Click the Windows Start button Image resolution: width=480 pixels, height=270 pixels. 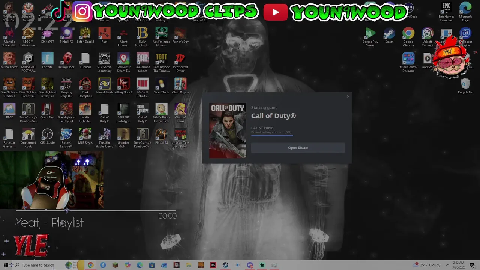[6, 265]
